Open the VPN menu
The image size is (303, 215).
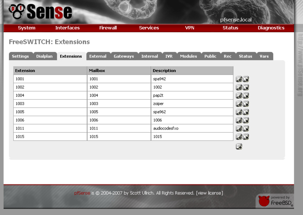click(190, 28)
